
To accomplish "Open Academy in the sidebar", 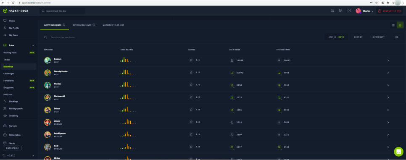I will (x=13, y=116).
